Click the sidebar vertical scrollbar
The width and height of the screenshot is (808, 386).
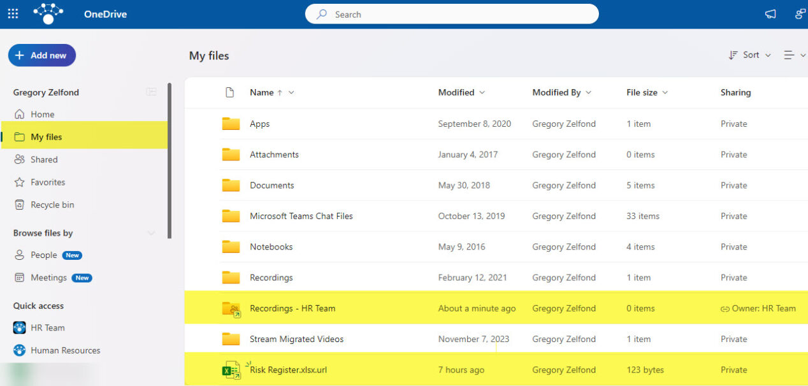pos(170,161)
